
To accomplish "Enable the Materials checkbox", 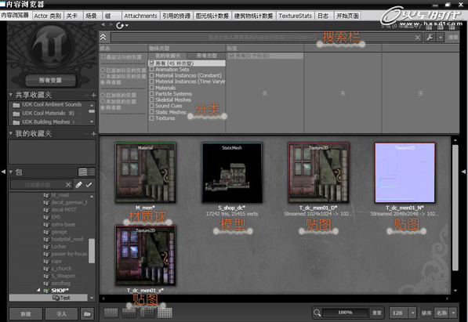I will 151,88.
